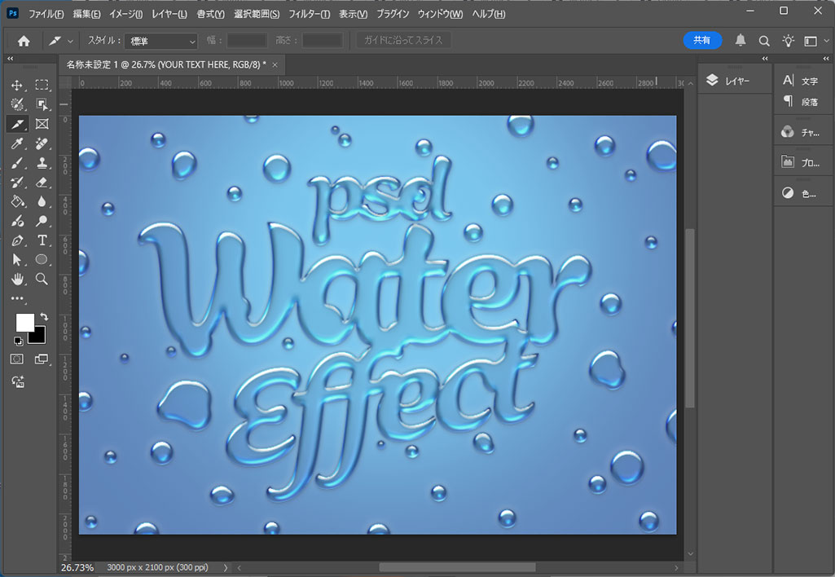
Task: Click the white foreground color swatch
Action: point(24,322)
